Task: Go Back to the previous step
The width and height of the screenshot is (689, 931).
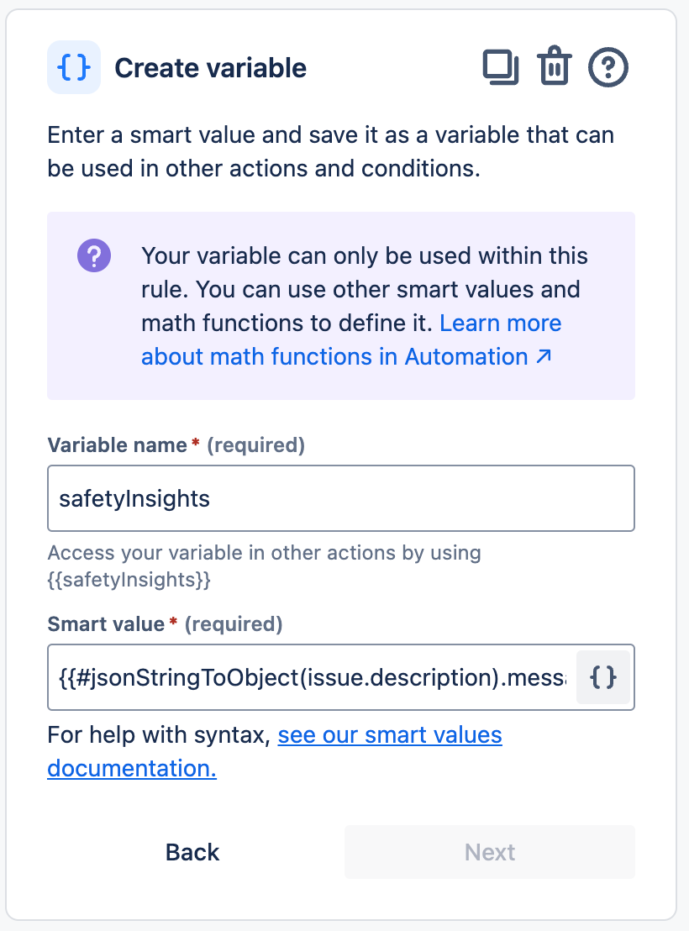Action: pyautogui.click(x=192, y=852)
